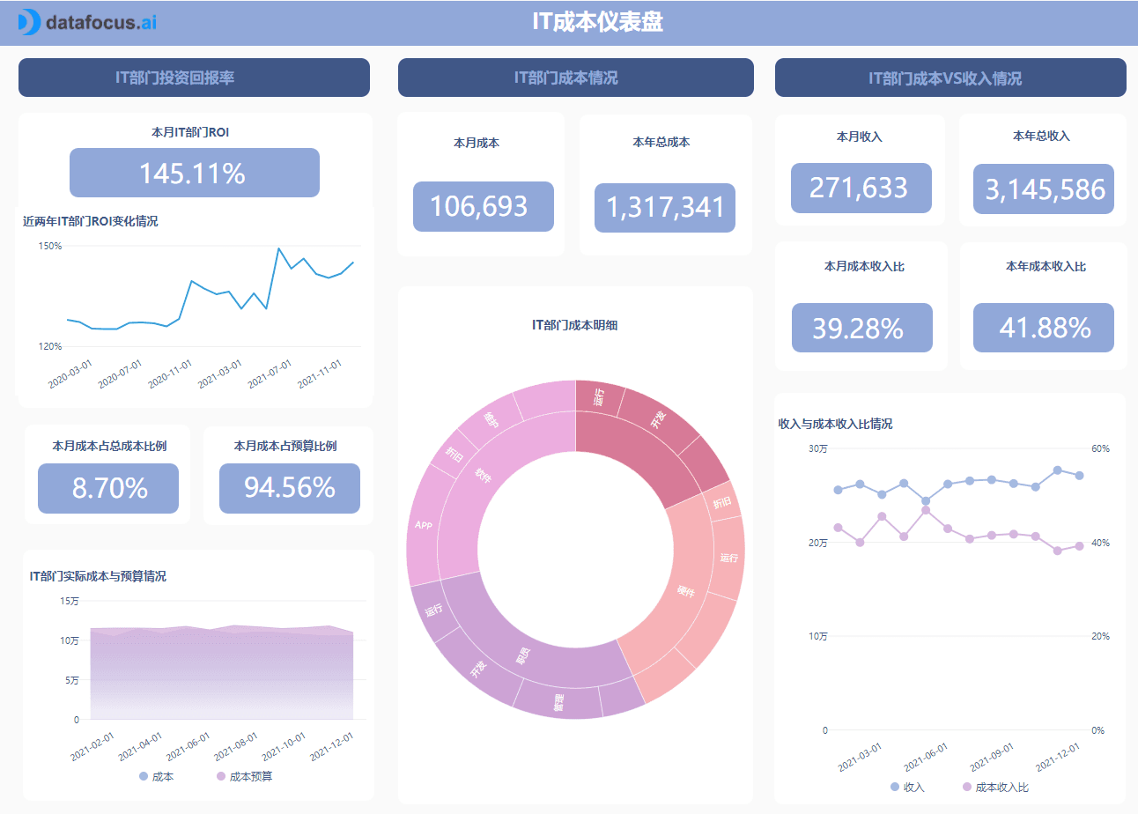Click the 收入与成本收入比情况 chart title

coord(835,424)
